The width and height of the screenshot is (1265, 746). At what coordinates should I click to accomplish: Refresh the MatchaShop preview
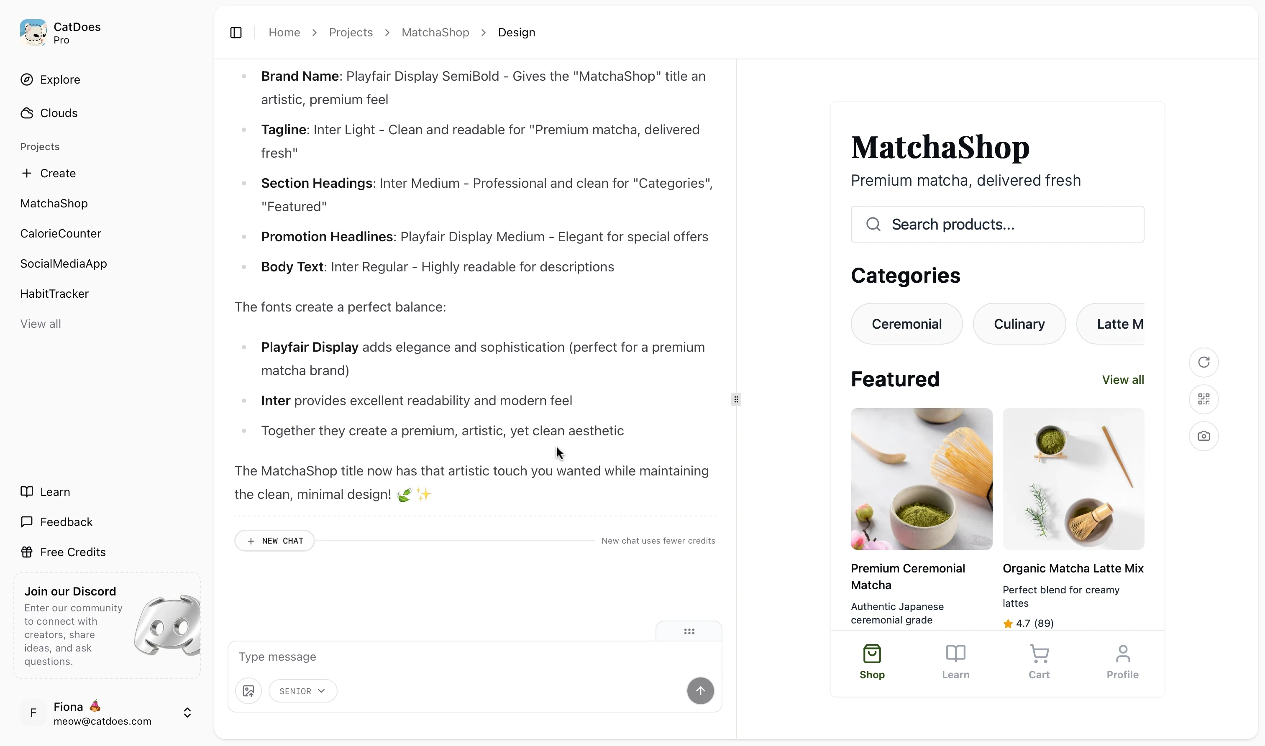(1203, 362)
